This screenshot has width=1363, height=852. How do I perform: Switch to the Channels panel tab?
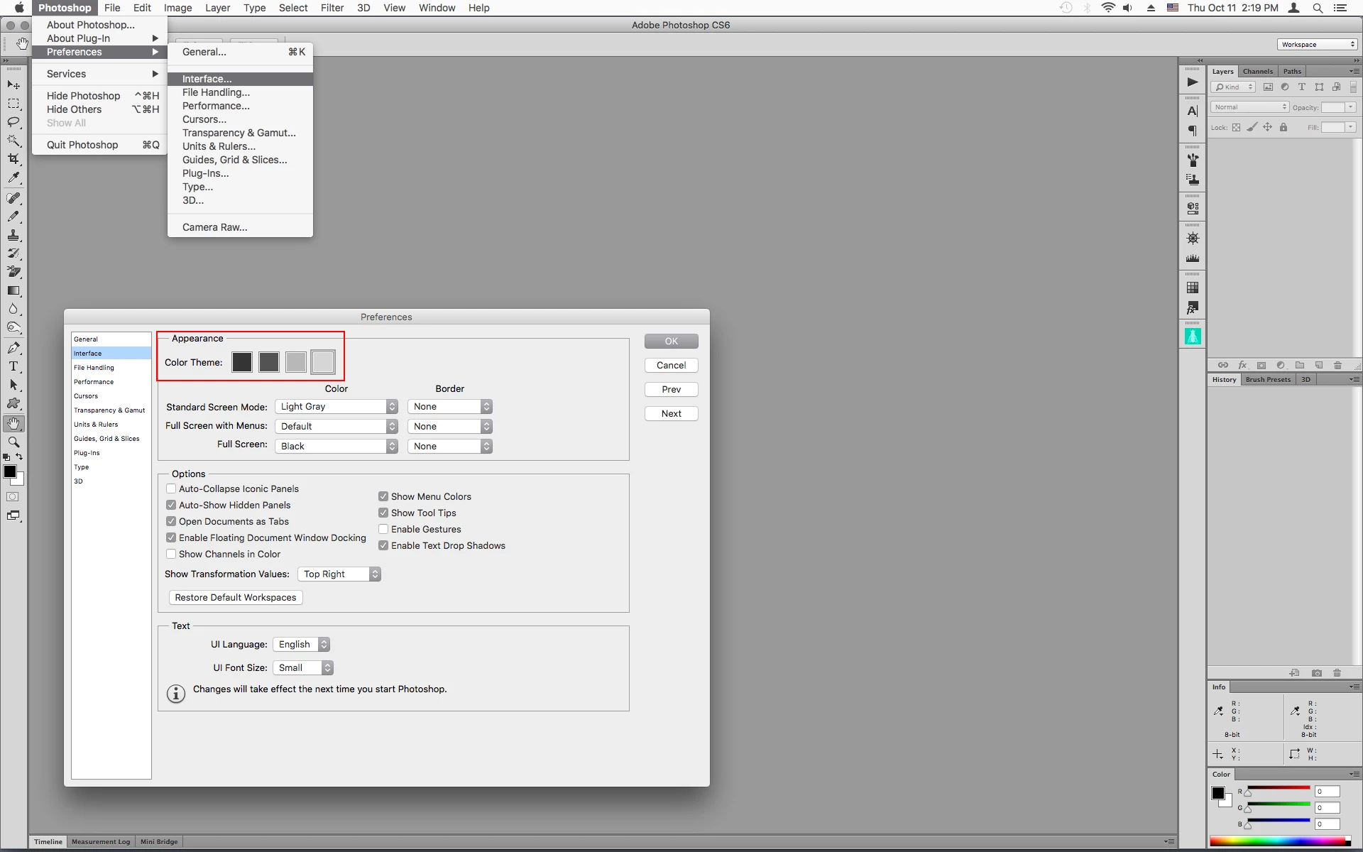point(1257,71)
